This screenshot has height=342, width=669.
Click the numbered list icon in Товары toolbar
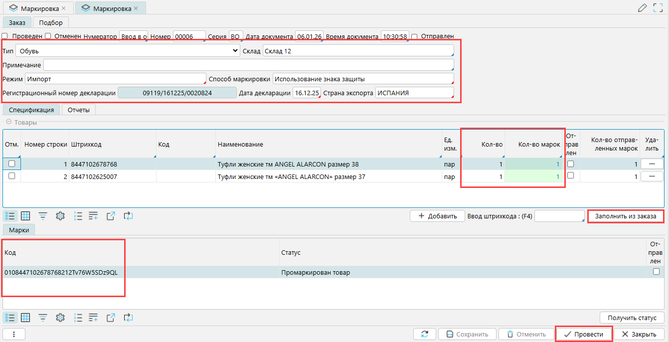click(x=78, y=216)
